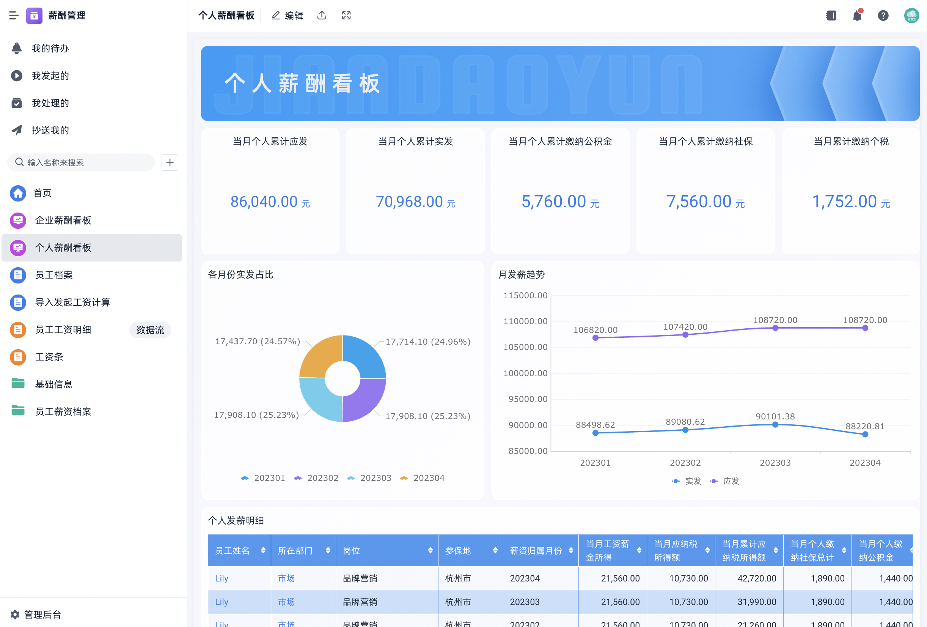Click the 市场 department link in first row
The image size is (927, 627).
(x=286, y=578)
